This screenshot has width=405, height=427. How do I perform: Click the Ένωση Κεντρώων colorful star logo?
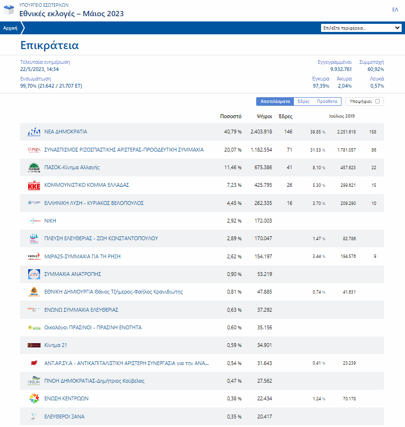point(34,398)
